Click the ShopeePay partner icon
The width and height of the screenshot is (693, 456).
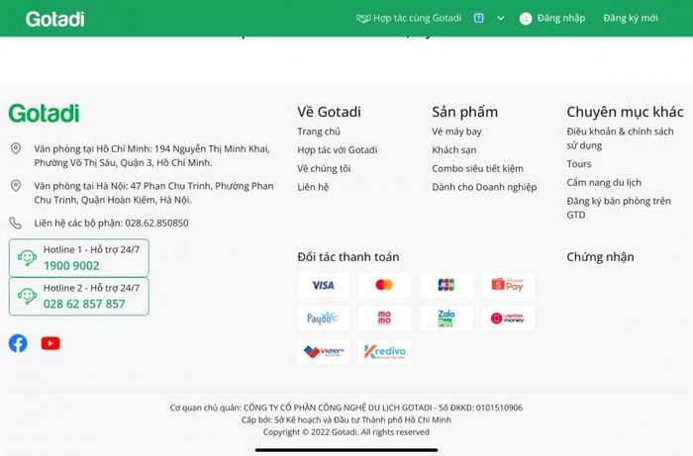(x=507, y=285)
